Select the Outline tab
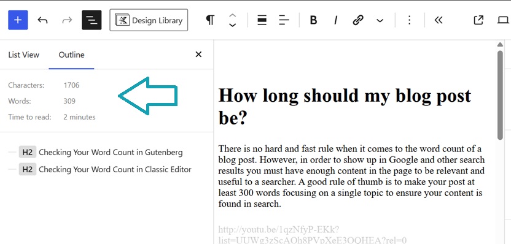The image size is (511, 244). click(x=71, y=55)
